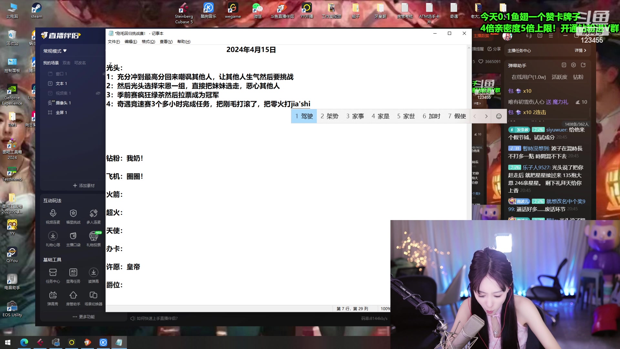Open the 场景切换器 scene switcher

93,298
